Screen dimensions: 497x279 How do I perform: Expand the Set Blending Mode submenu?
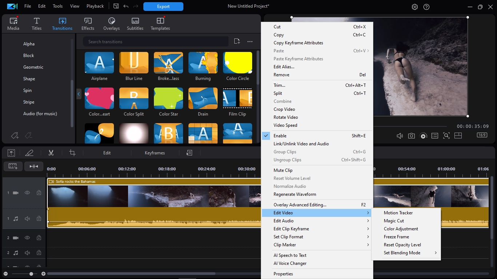(x=402, y=253)
